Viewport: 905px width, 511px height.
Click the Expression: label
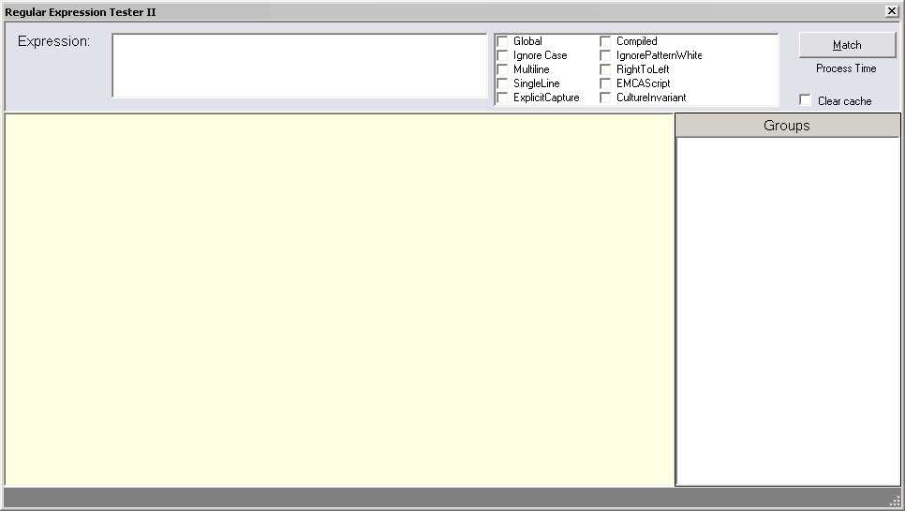(x=53, y=41)
